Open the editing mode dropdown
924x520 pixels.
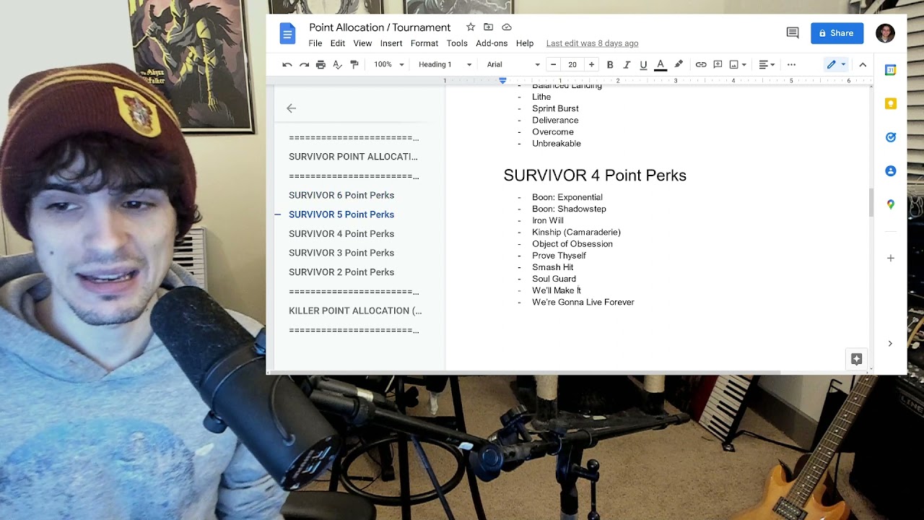pos(835,64)
